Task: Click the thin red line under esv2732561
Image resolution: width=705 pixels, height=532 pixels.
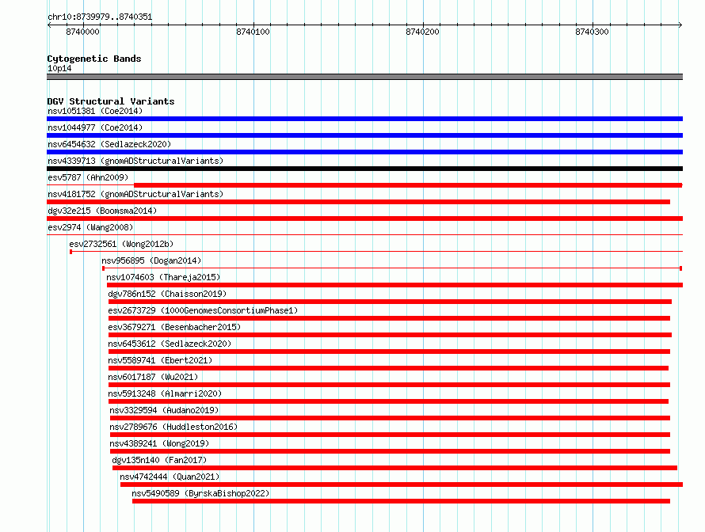Action: (x=376, y=252)
